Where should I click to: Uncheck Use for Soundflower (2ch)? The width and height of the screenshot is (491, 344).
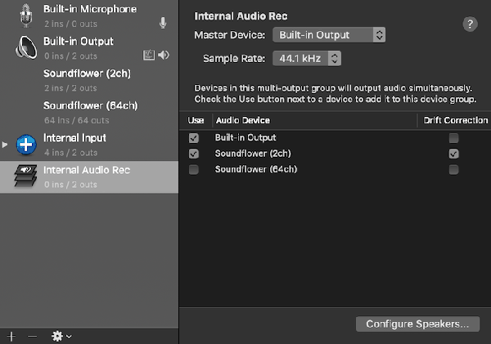click(194, 154)
